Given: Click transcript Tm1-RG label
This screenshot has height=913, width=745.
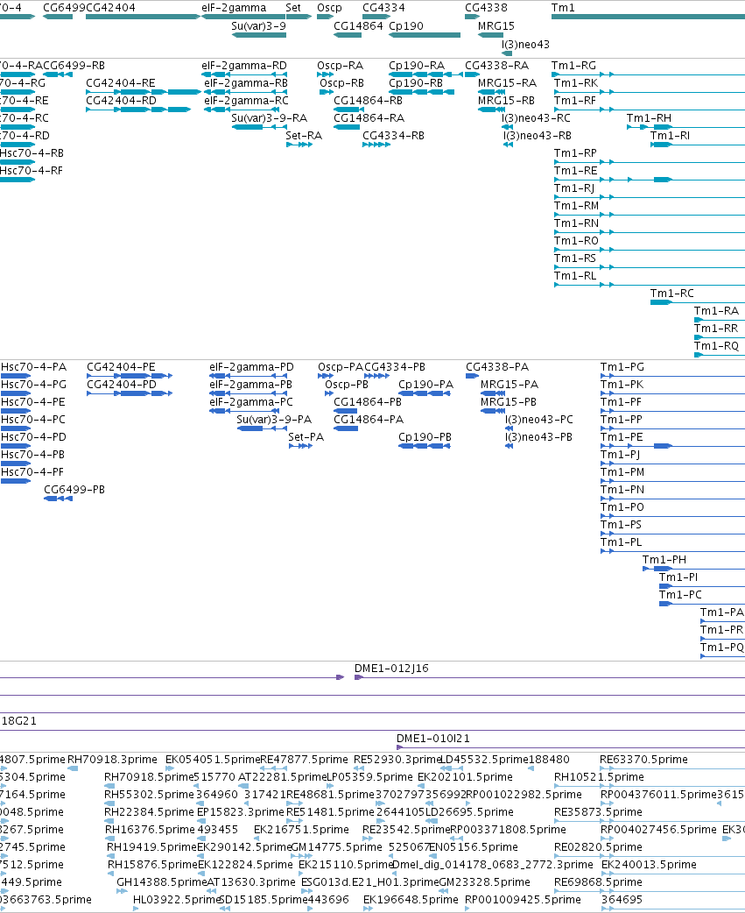Looking at the screenshot, I should pyautogui.click(x=573, y=66).
